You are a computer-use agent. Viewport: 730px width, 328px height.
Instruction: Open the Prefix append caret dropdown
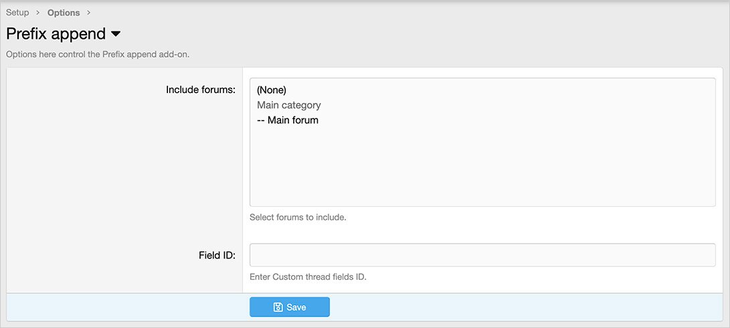(116, 34)
